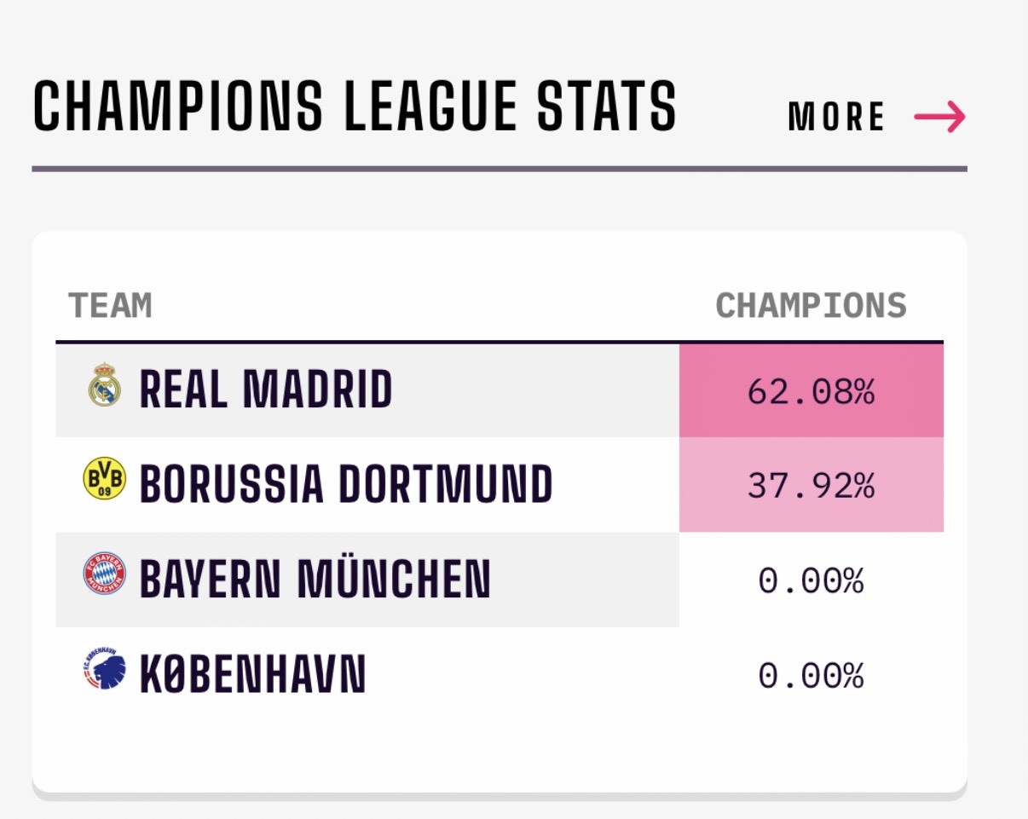Open the Borussia Dortmund team name

346,484
